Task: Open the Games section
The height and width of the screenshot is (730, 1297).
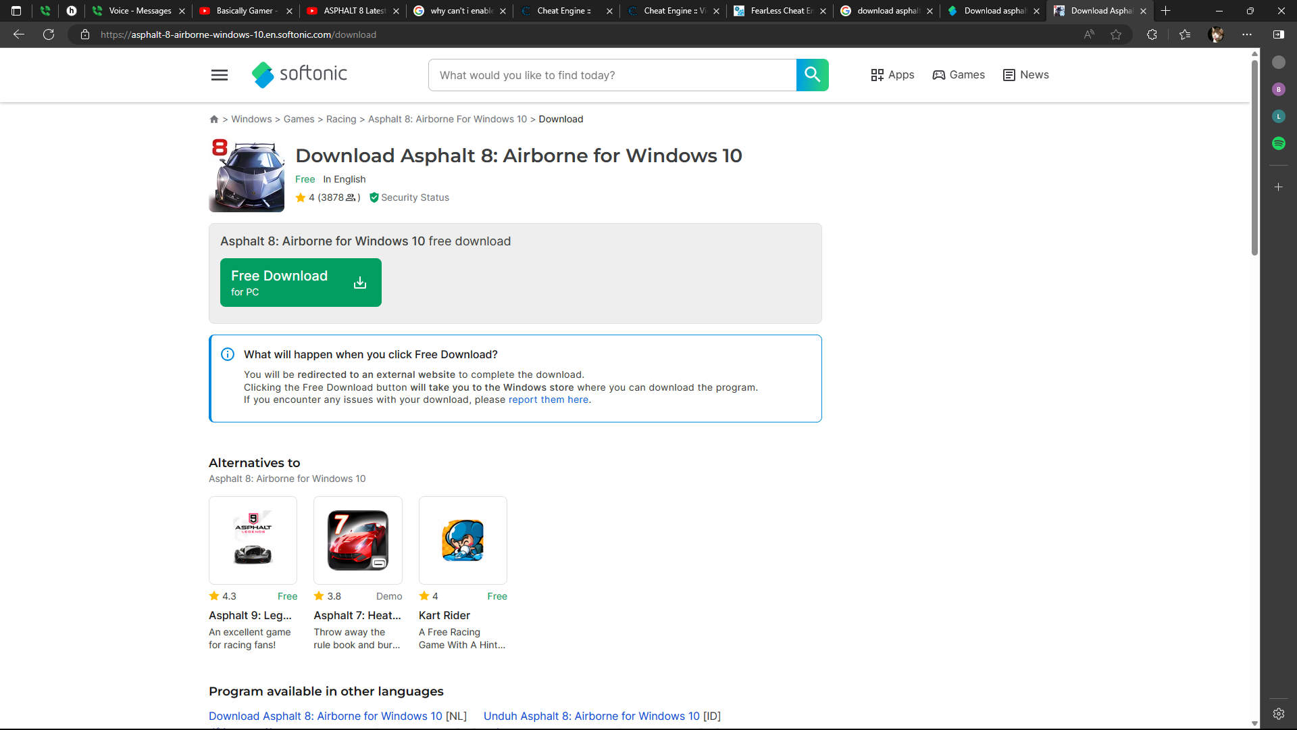Action: pyautogui.click(x=959, y=74)
